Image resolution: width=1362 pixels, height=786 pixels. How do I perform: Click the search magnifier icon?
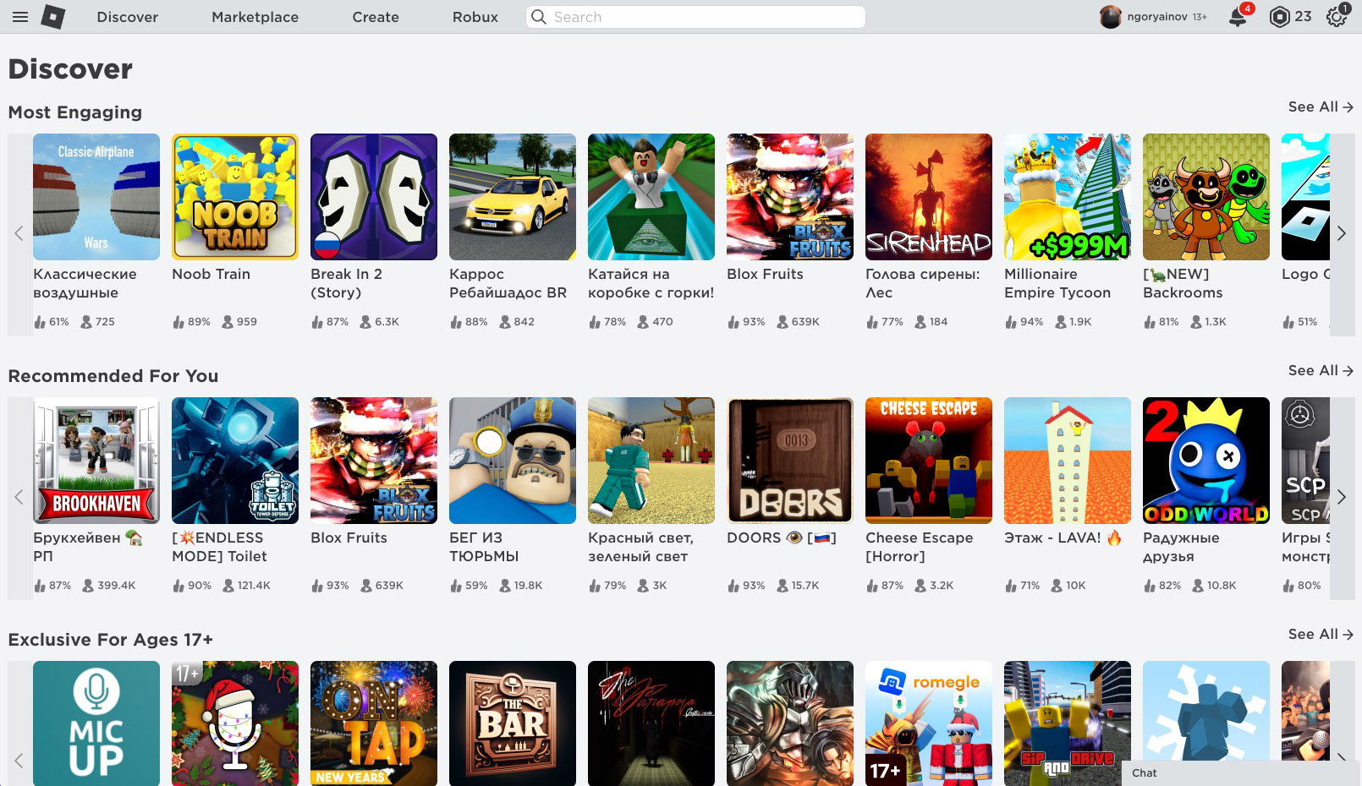click(x=539, y=17)
